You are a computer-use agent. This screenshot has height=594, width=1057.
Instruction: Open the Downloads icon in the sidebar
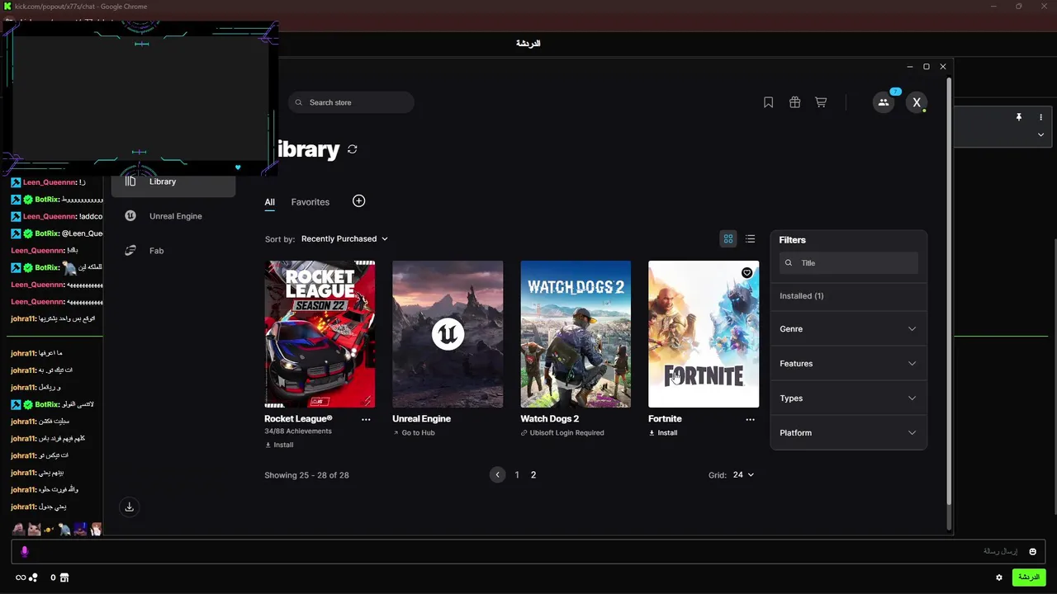(x=129, y=507)
